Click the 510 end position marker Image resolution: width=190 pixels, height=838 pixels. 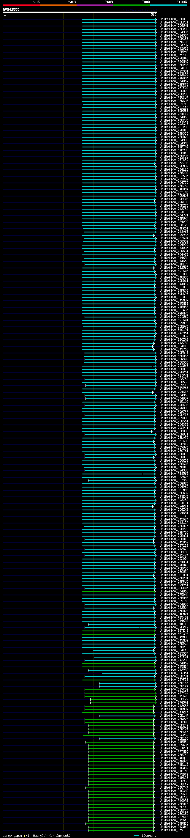click(153, 15)
